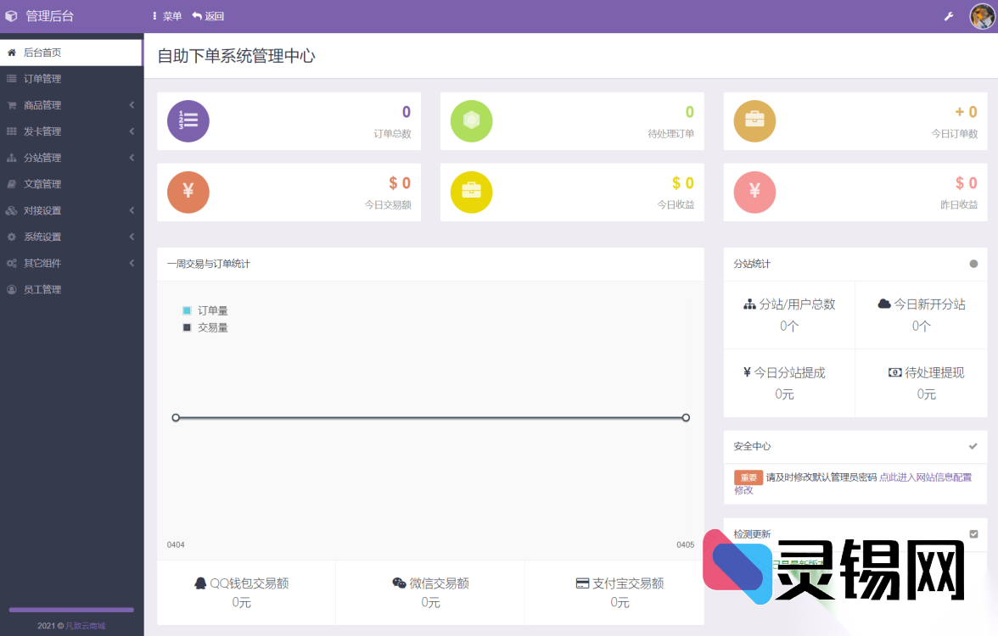
Task: Click the 支付宝交易额 card icon
Action: 584,583
